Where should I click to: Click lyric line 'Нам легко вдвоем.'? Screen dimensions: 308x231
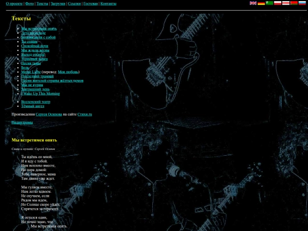[x=36, y=192]
